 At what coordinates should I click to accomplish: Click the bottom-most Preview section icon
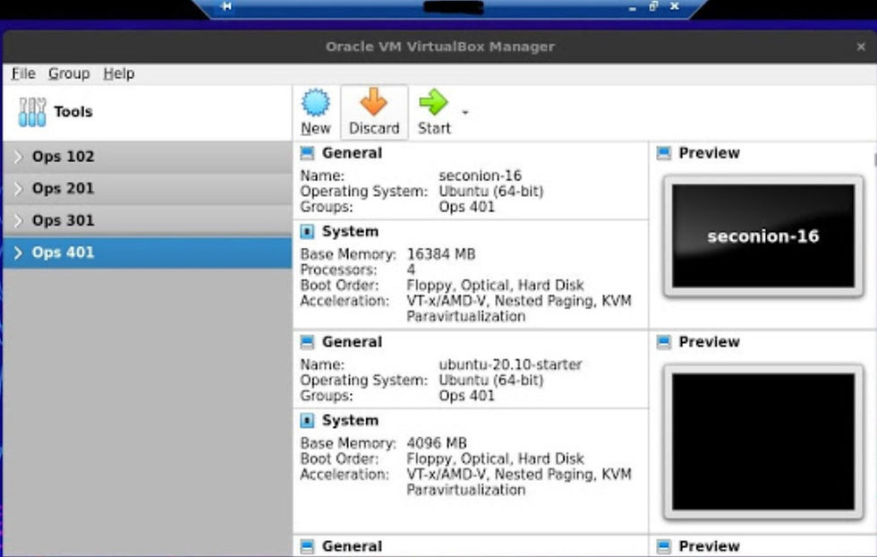(664, 545)
